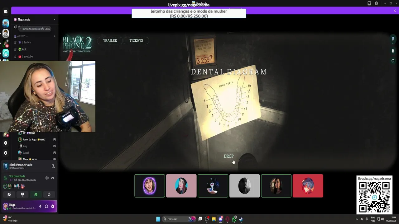The width and height of the screenshot is (399, 224).
Task: Click the taskbar Pesquisar search box
Action: 179,219
